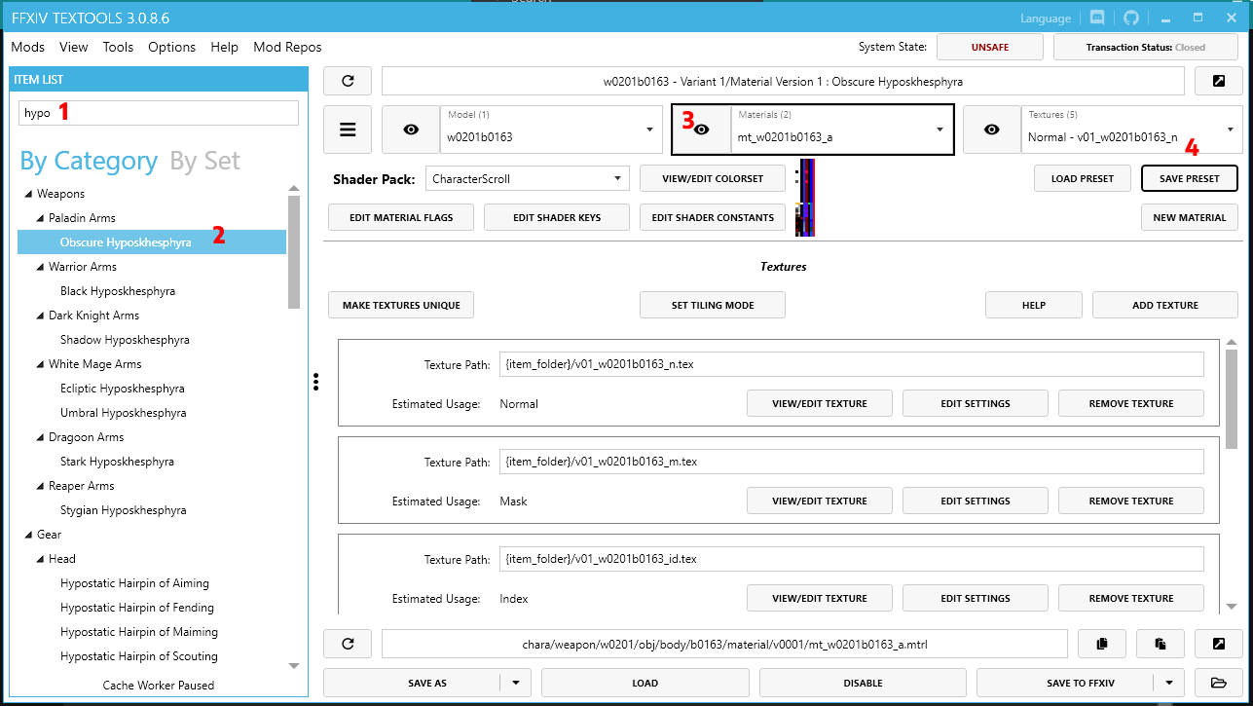This screenshot has height=706, width=1253.
Task: Pop out item view with top arrow icon
Action: (x=1218, y=81)
